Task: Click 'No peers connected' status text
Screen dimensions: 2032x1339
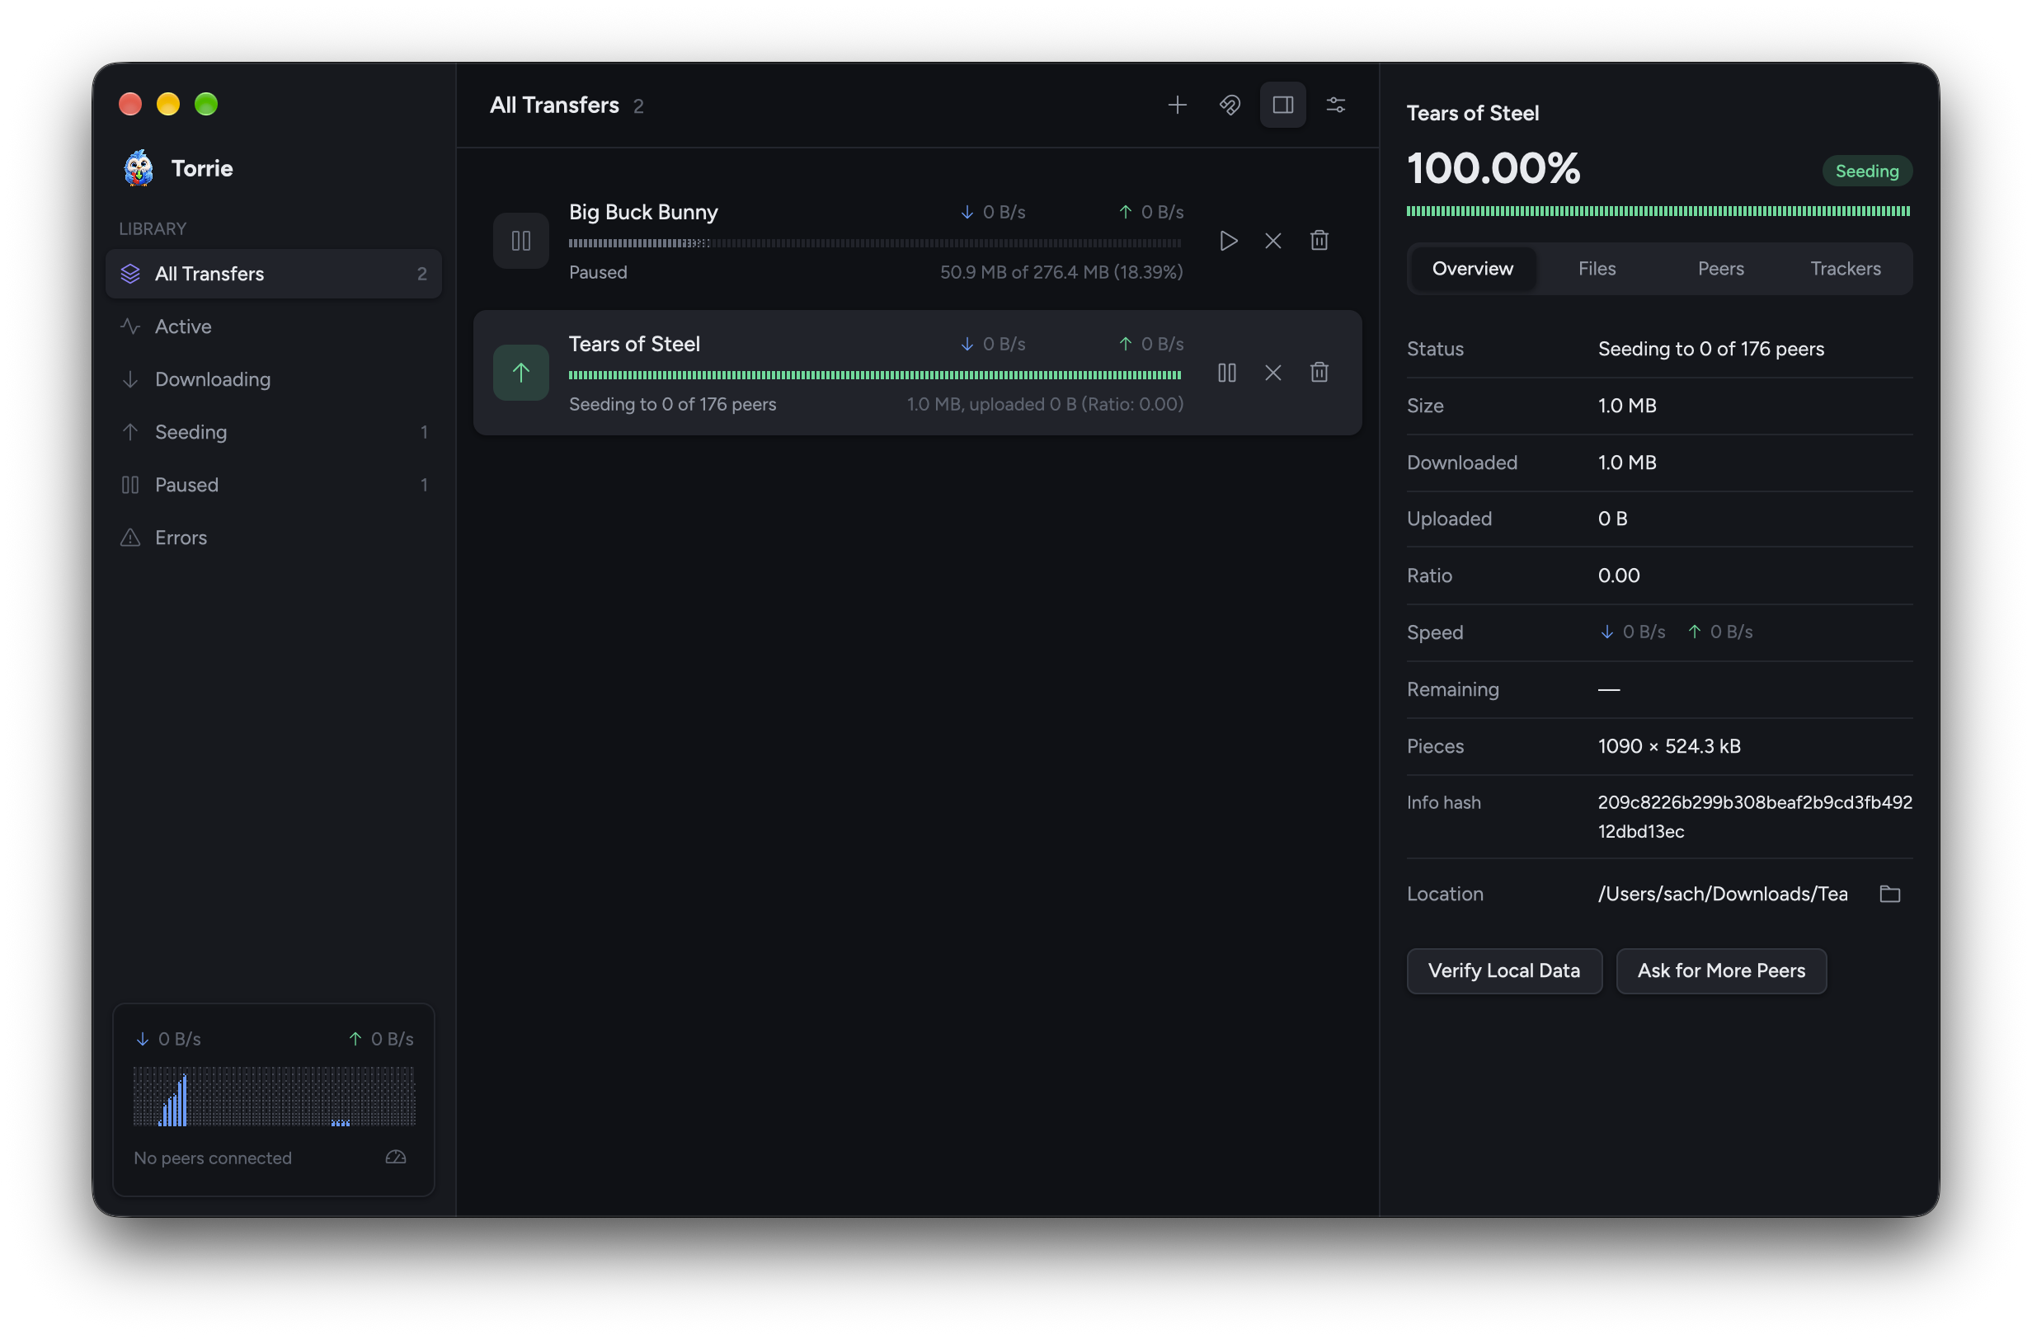Action: click(213, 1157)
